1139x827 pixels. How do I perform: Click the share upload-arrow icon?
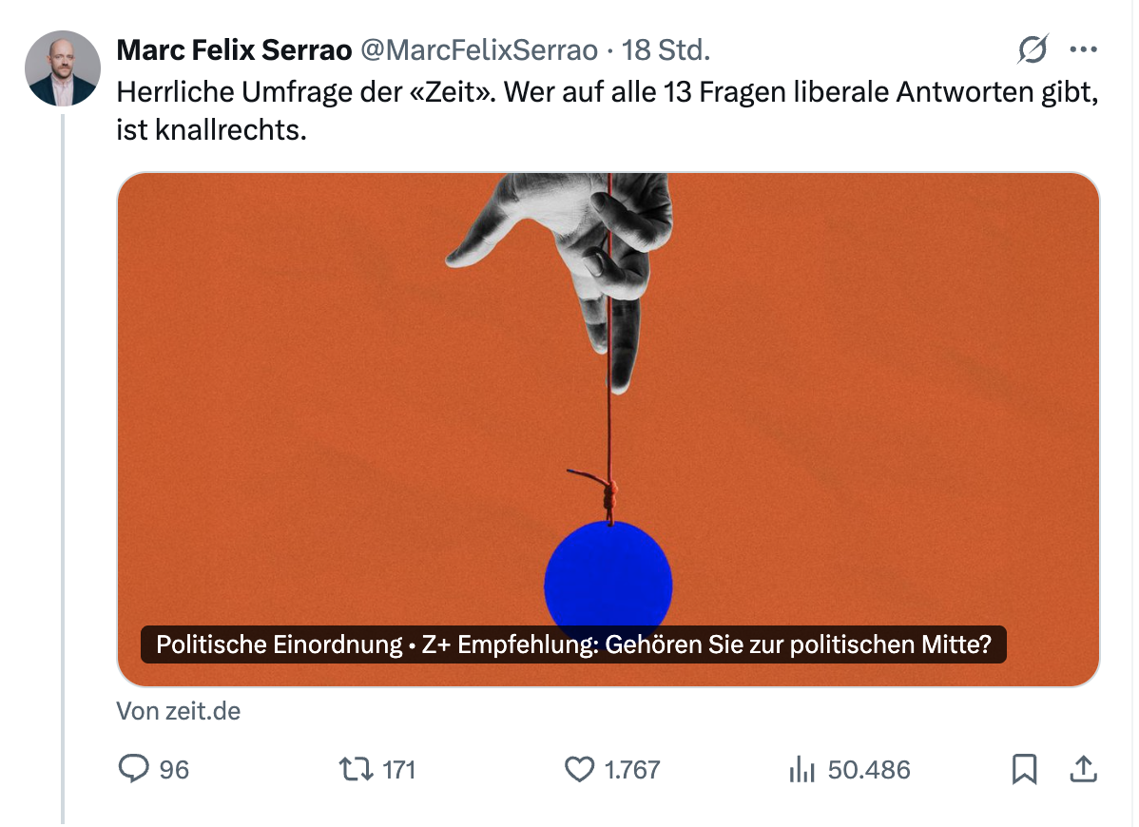1083,769
